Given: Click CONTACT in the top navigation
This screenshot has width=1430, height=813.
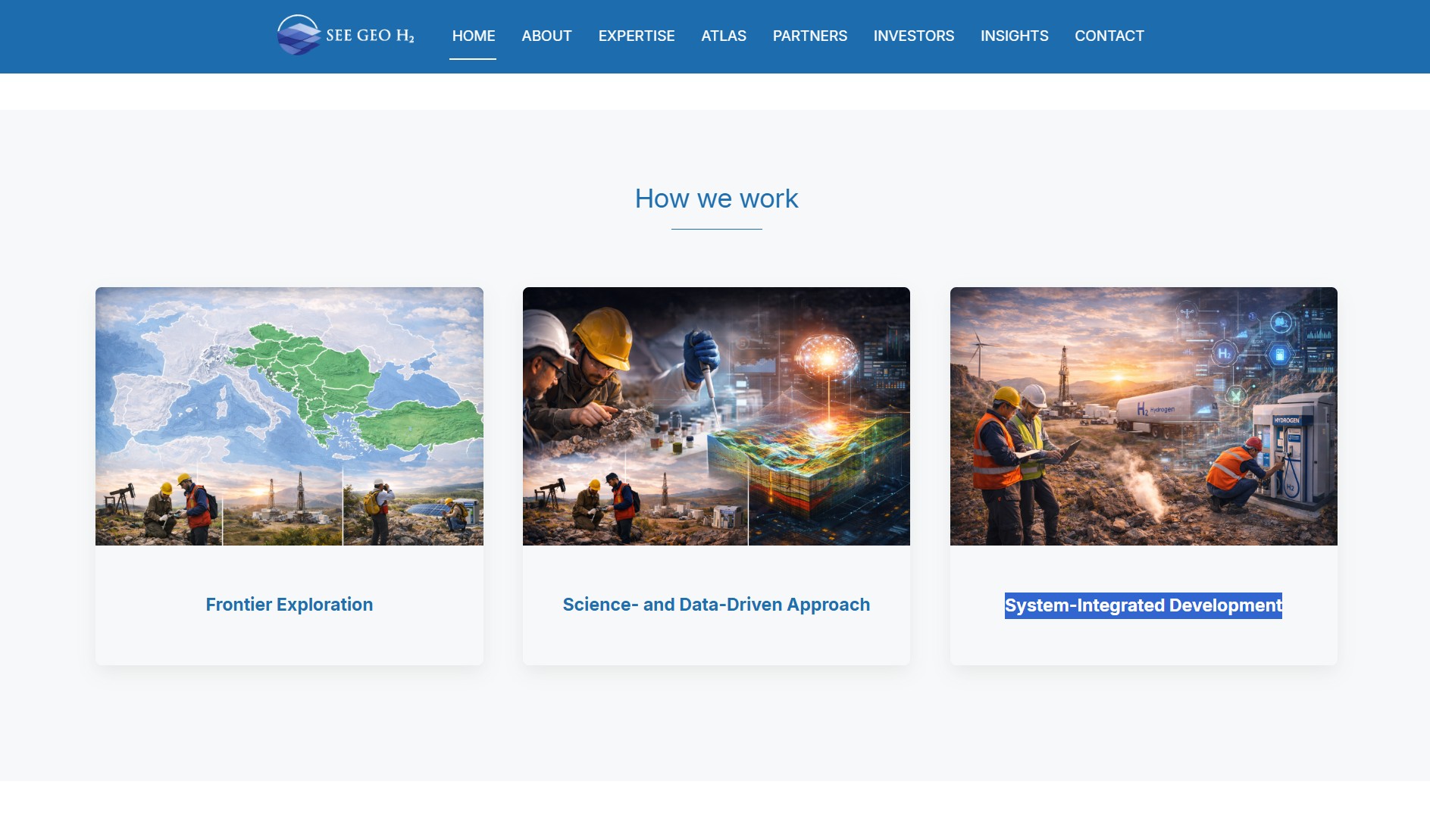Looking at the screenshot, I should (x=1109, y=36).
